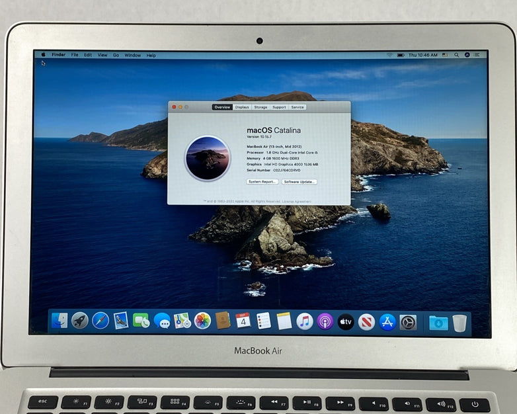Open Music app note icon
Screen dimensions: 517x414
305,321
